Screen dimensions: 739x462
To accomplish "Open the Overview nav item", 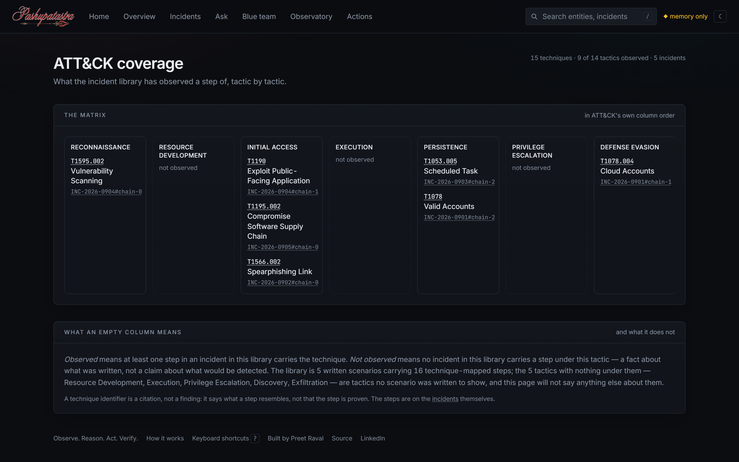I will point(139,16).
